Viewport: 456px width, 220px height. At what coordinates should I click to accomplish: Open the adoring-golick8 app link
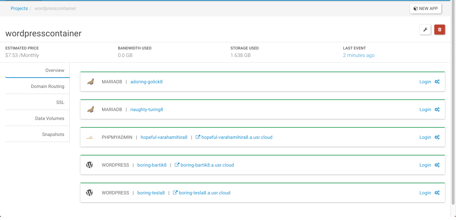point(146,82)
